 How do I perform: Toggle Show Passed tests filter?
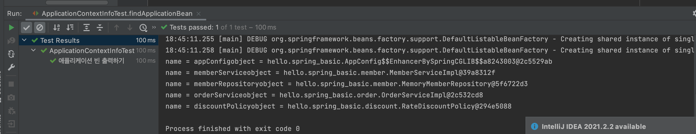pyautogui.click(x=26, y=28)
